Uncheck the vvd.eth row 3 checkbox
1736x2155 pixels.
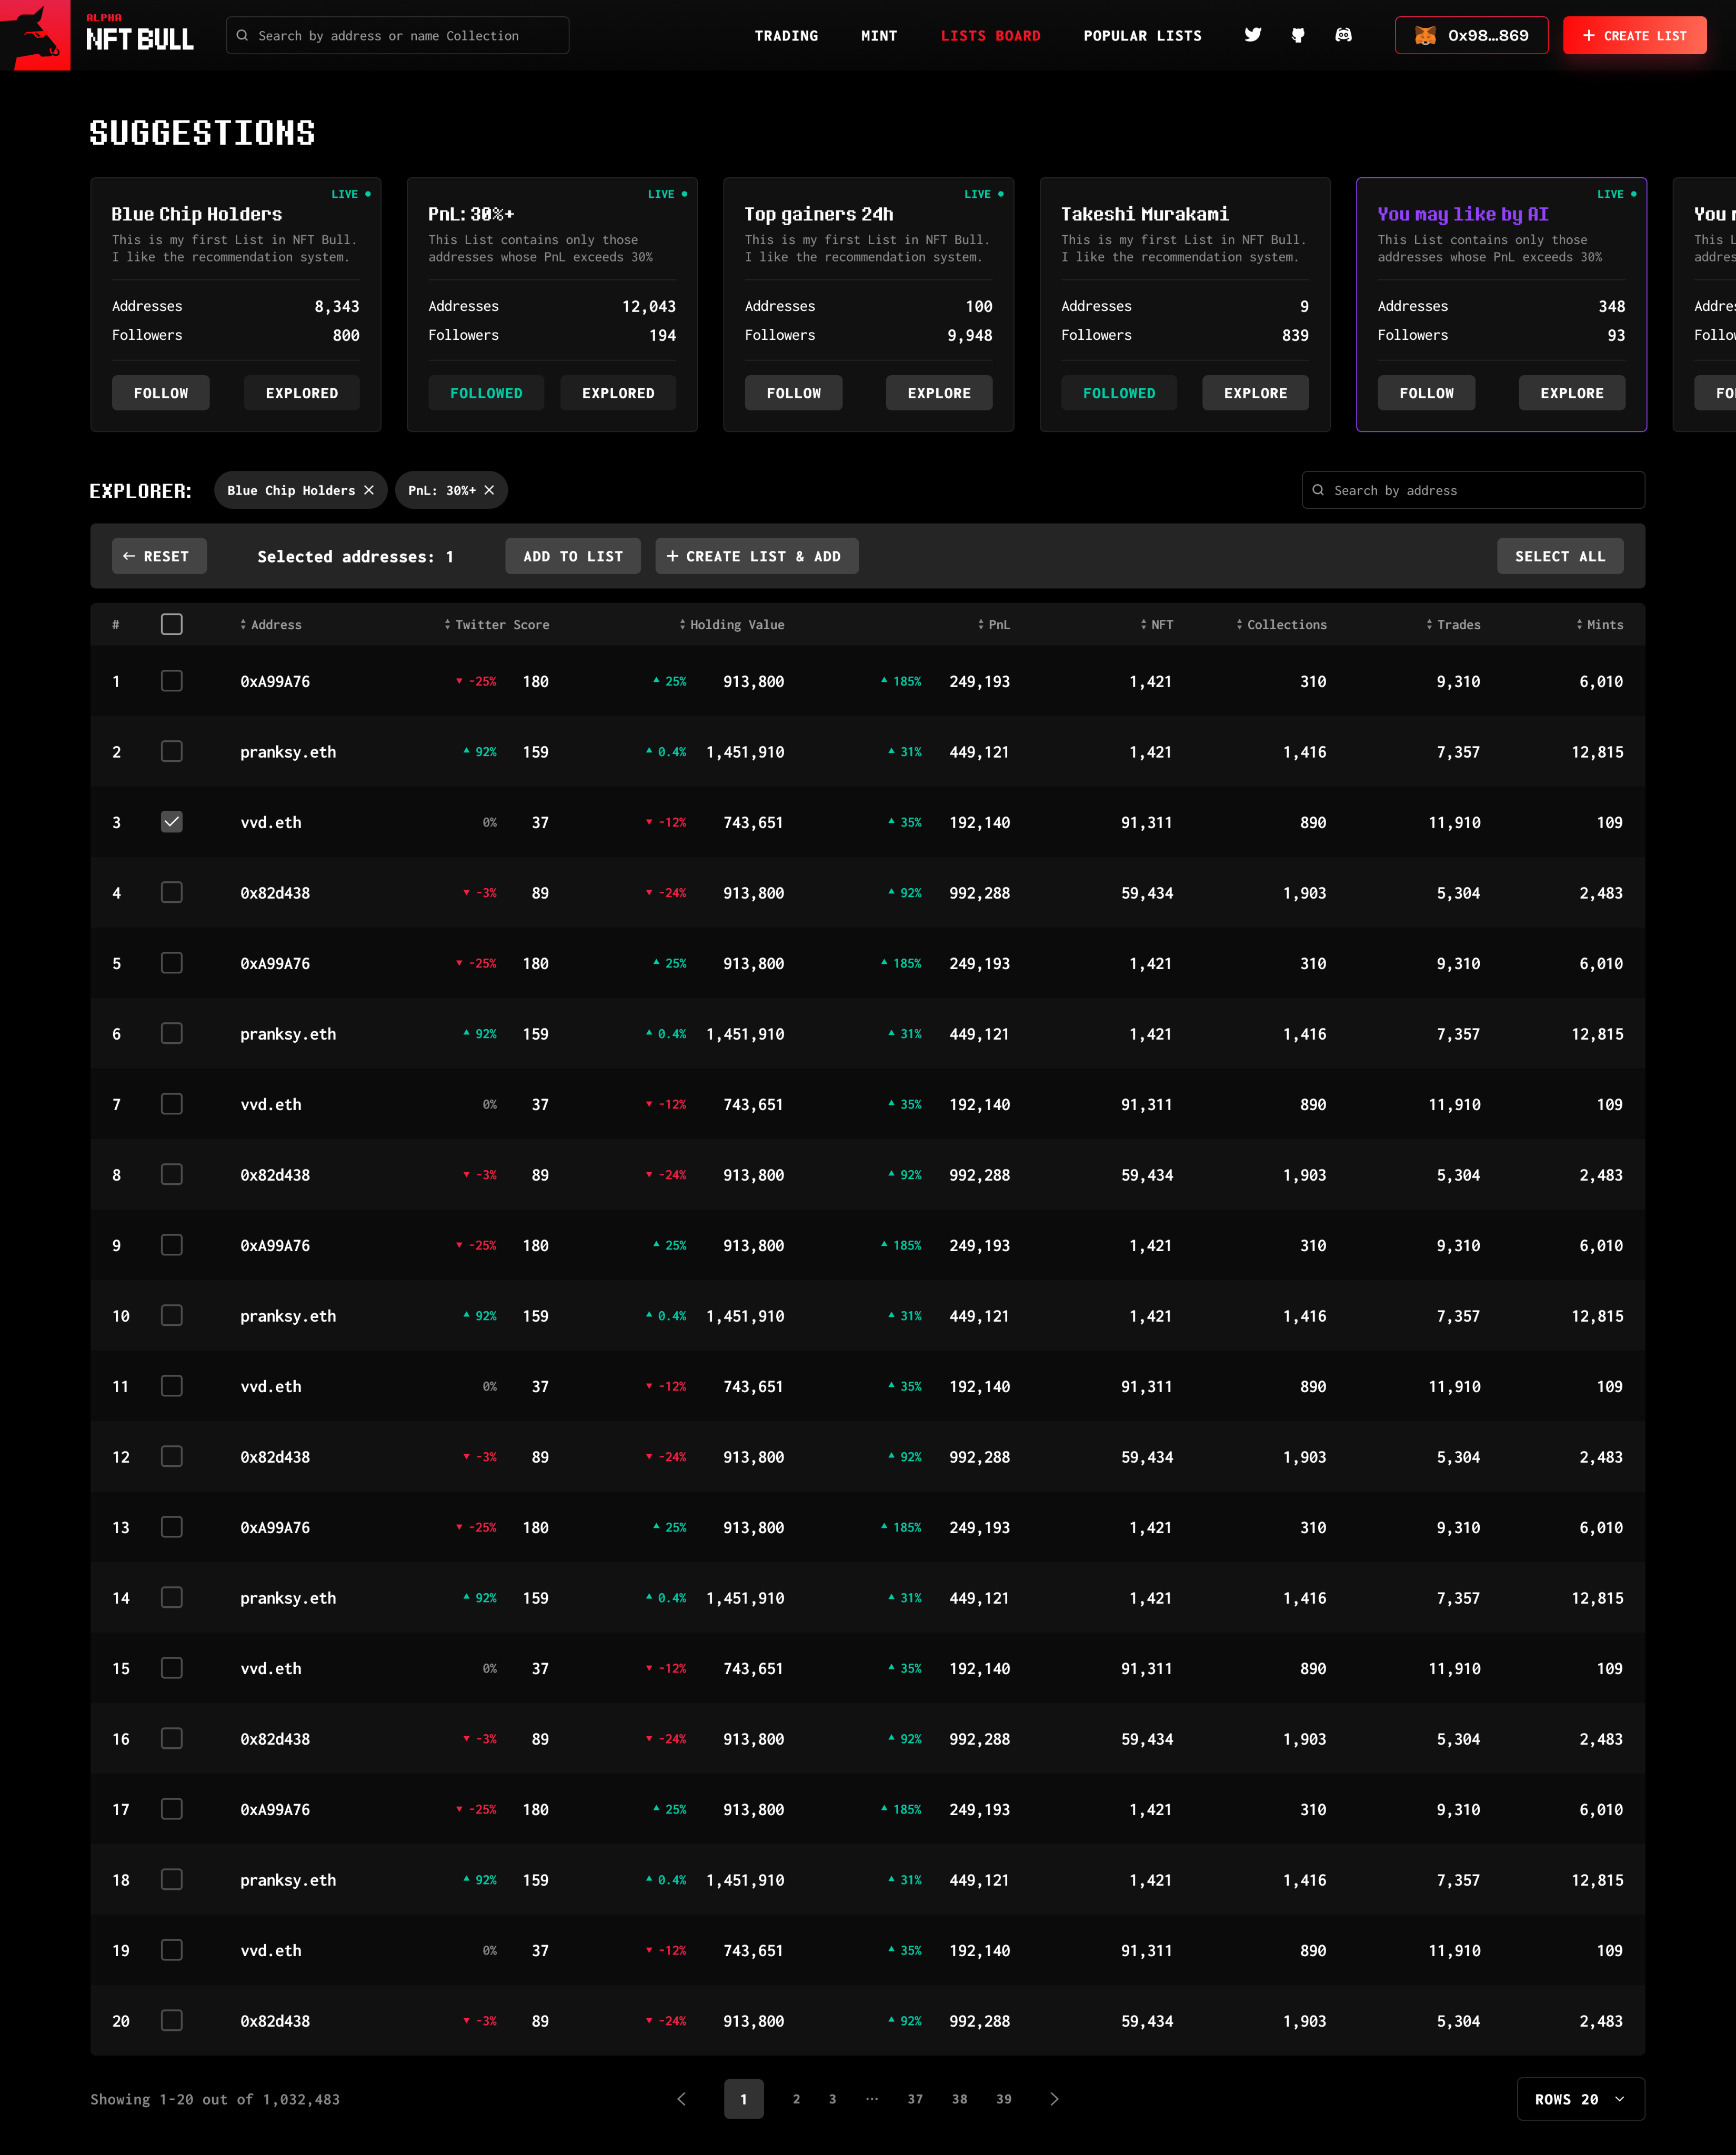click(x=172, y=822)
